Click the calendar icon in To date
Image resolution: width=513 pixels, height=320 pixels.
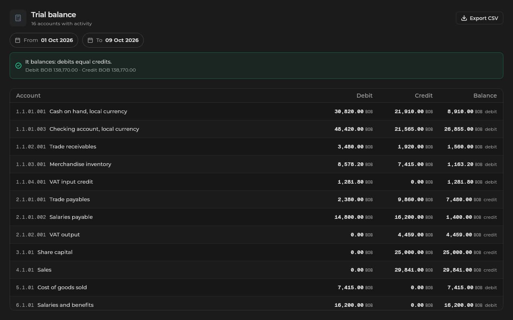click(x=90, y=40)
